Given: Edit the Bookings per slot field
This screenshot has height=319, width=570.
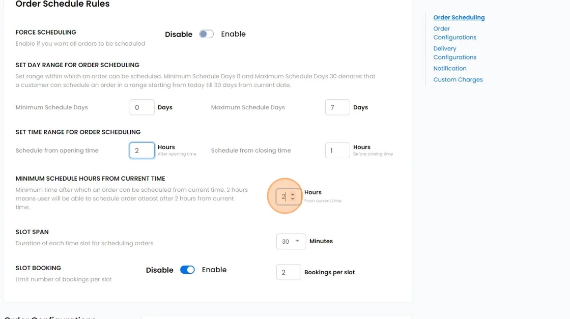Looking at the screenshot, I should coord(288,272).
